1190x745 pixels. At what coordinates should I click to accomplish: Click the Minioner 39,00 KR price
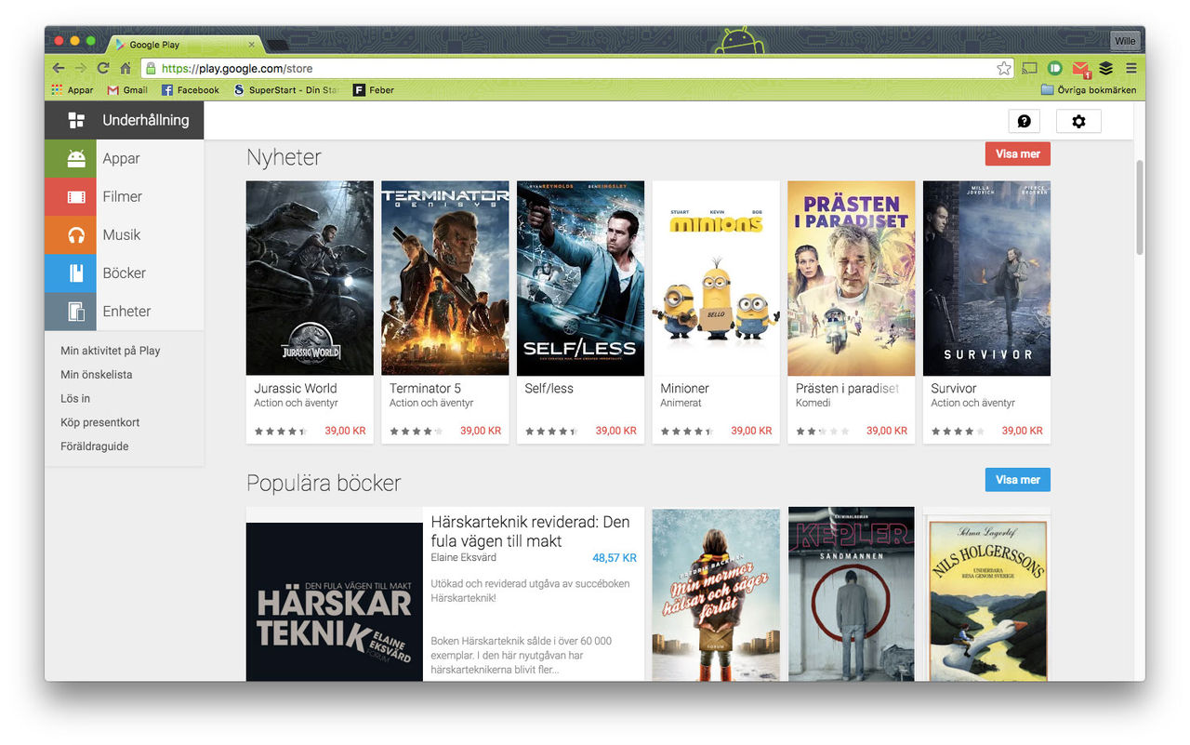(751, 431)
